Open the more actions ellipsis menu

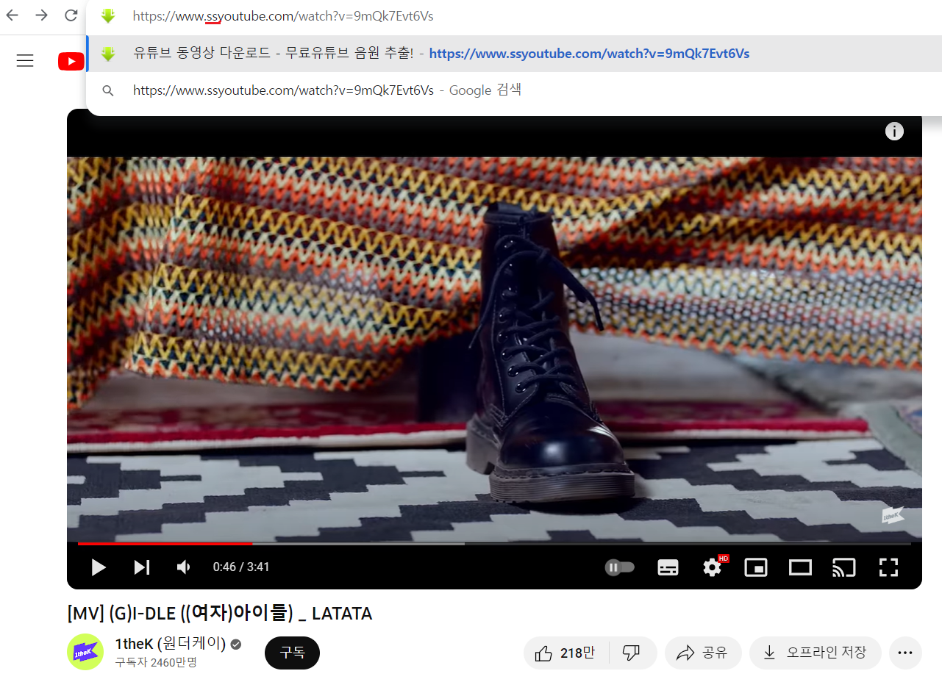click(905, 653)
